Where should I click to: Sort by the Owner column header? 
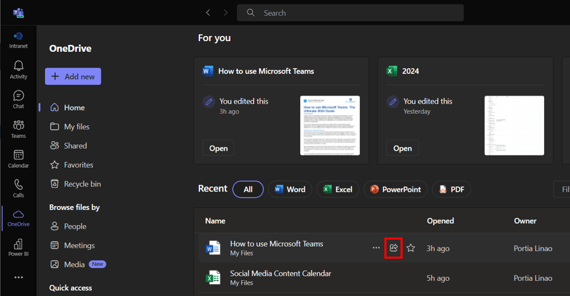click(x=525, y=221)
